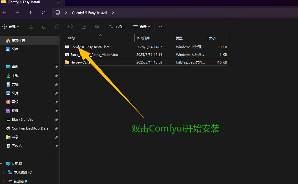Unpin 桌面 from quick access
The height and width of the screenshot is (184, 298).
click(x=56, y=67)
